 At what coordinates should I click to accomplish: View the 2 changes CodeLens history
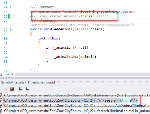(99, 25)
